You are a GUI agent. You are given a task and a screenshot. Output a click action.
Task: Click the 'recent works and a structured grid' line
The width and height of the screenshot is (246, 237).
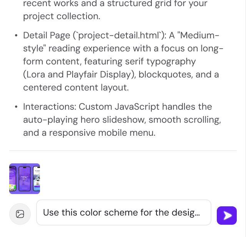(x=115, y=4)
